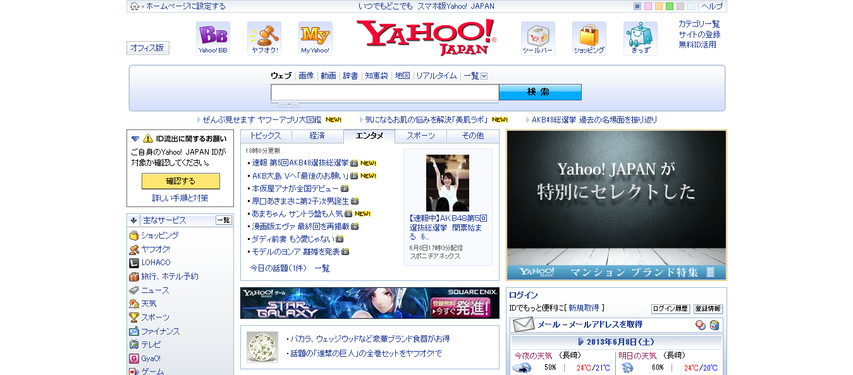853x375 pixels.
Task: Click the 天気 weather sidebar icon
Action: (x=134, y=304)
